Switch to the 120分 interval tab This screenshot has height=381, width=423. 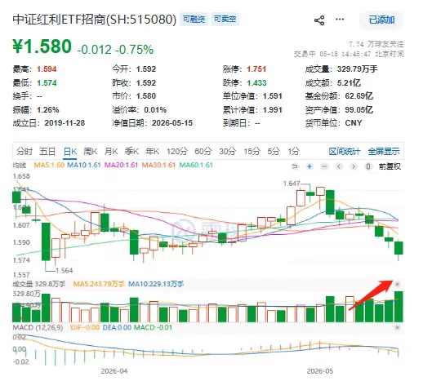click(177, 151)
